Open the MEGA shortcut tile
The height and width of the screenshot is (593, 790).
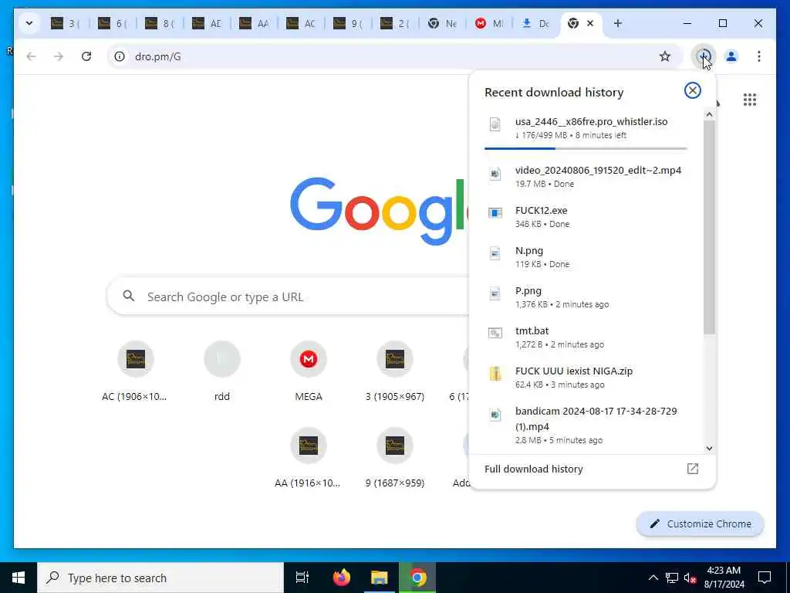tap(309, 373)
